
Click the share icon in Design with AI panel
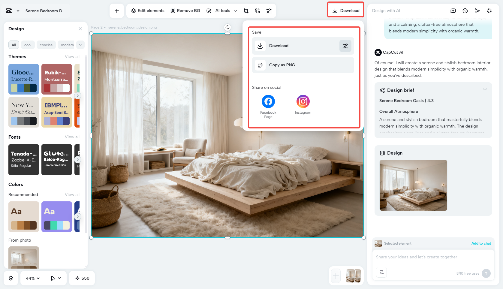[477, 11]
